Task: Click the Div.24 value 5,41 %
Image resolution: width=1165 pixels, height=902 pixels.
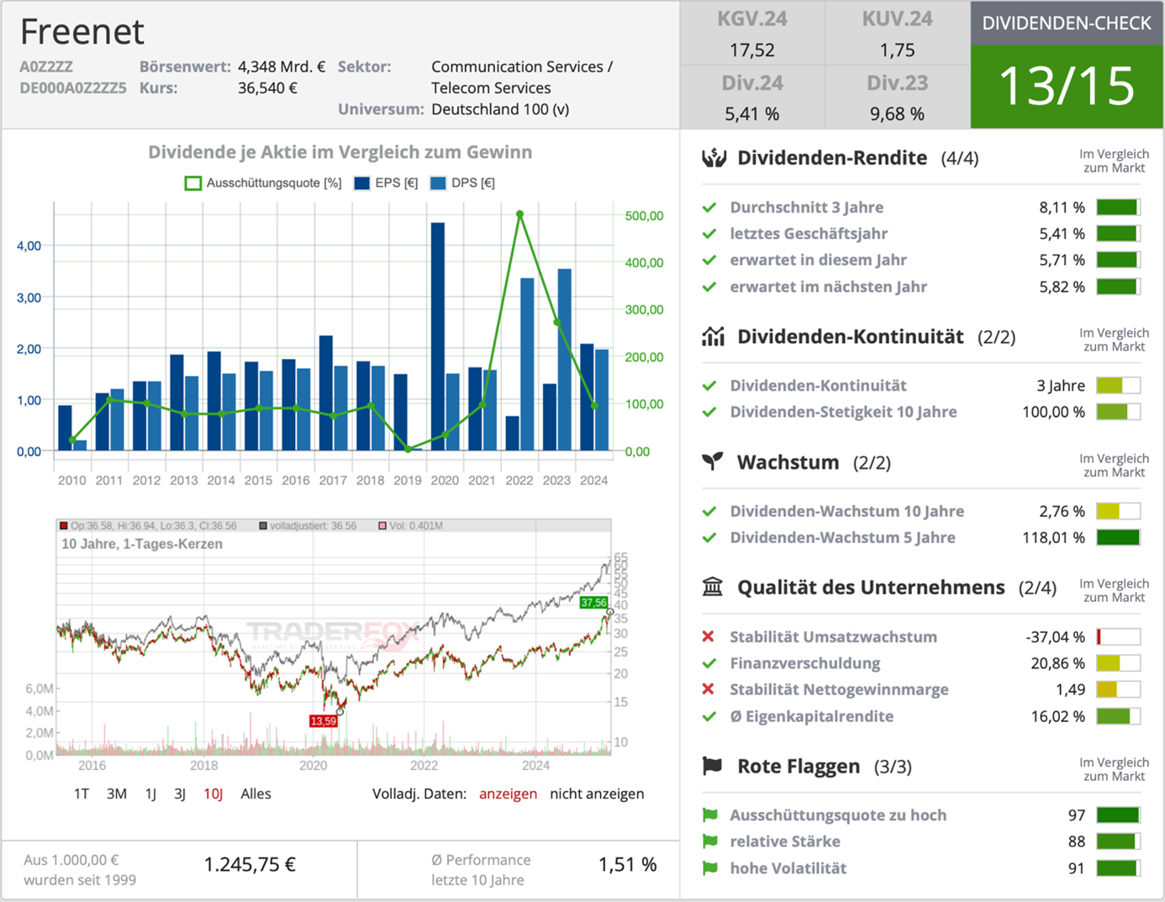Action: (x=752, y=113)
